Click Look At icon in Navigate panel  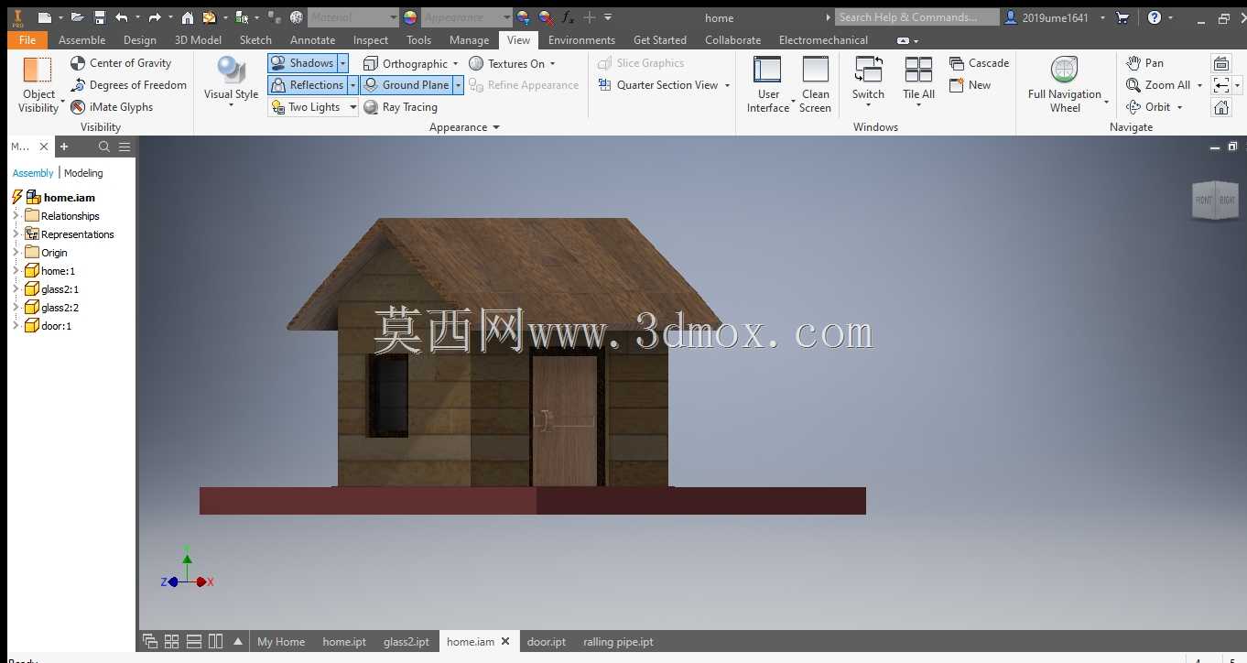click(1221, 63)
